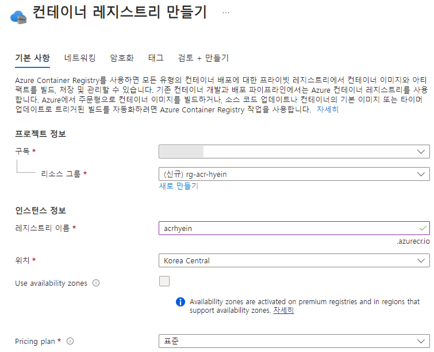Click info icon next to Use availability zones
Image resolution: width=434 pixels, height=352 pixels.
[96, 283]
